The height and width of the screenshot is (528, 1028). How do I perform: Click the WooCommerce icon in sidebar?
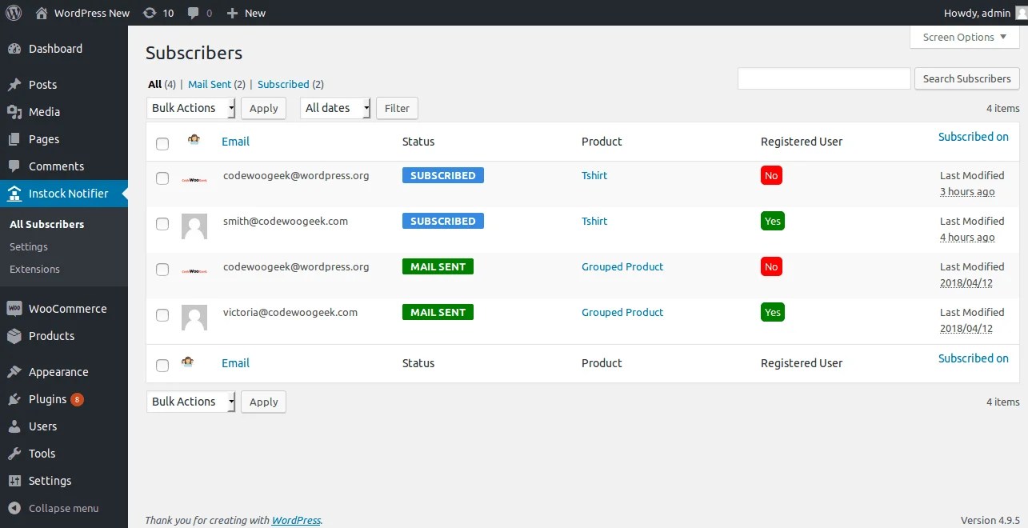[14, 309]
